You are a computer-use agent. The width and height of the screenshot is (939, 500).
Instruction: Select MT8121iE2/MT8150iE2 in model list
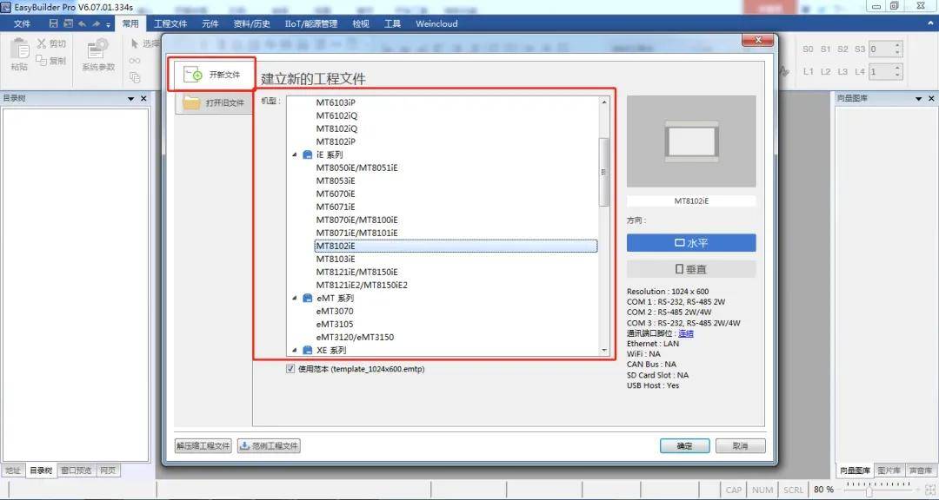pos(362,285)
